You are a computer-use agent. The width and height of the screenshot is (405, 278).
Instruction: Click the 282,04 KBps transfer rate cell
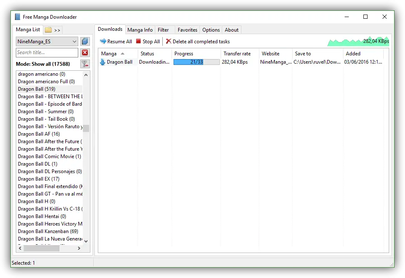tap(235, 62)
